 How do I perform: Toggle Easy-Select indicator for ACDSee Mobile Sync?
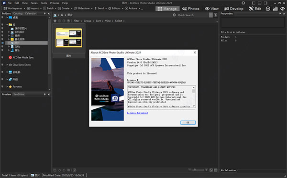[2, 58]
